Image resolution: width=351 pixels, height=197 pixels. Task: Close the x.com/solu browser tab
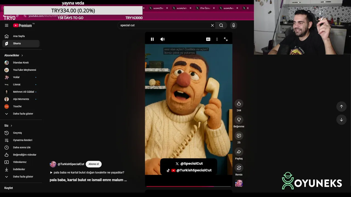(x=190, y=8)
